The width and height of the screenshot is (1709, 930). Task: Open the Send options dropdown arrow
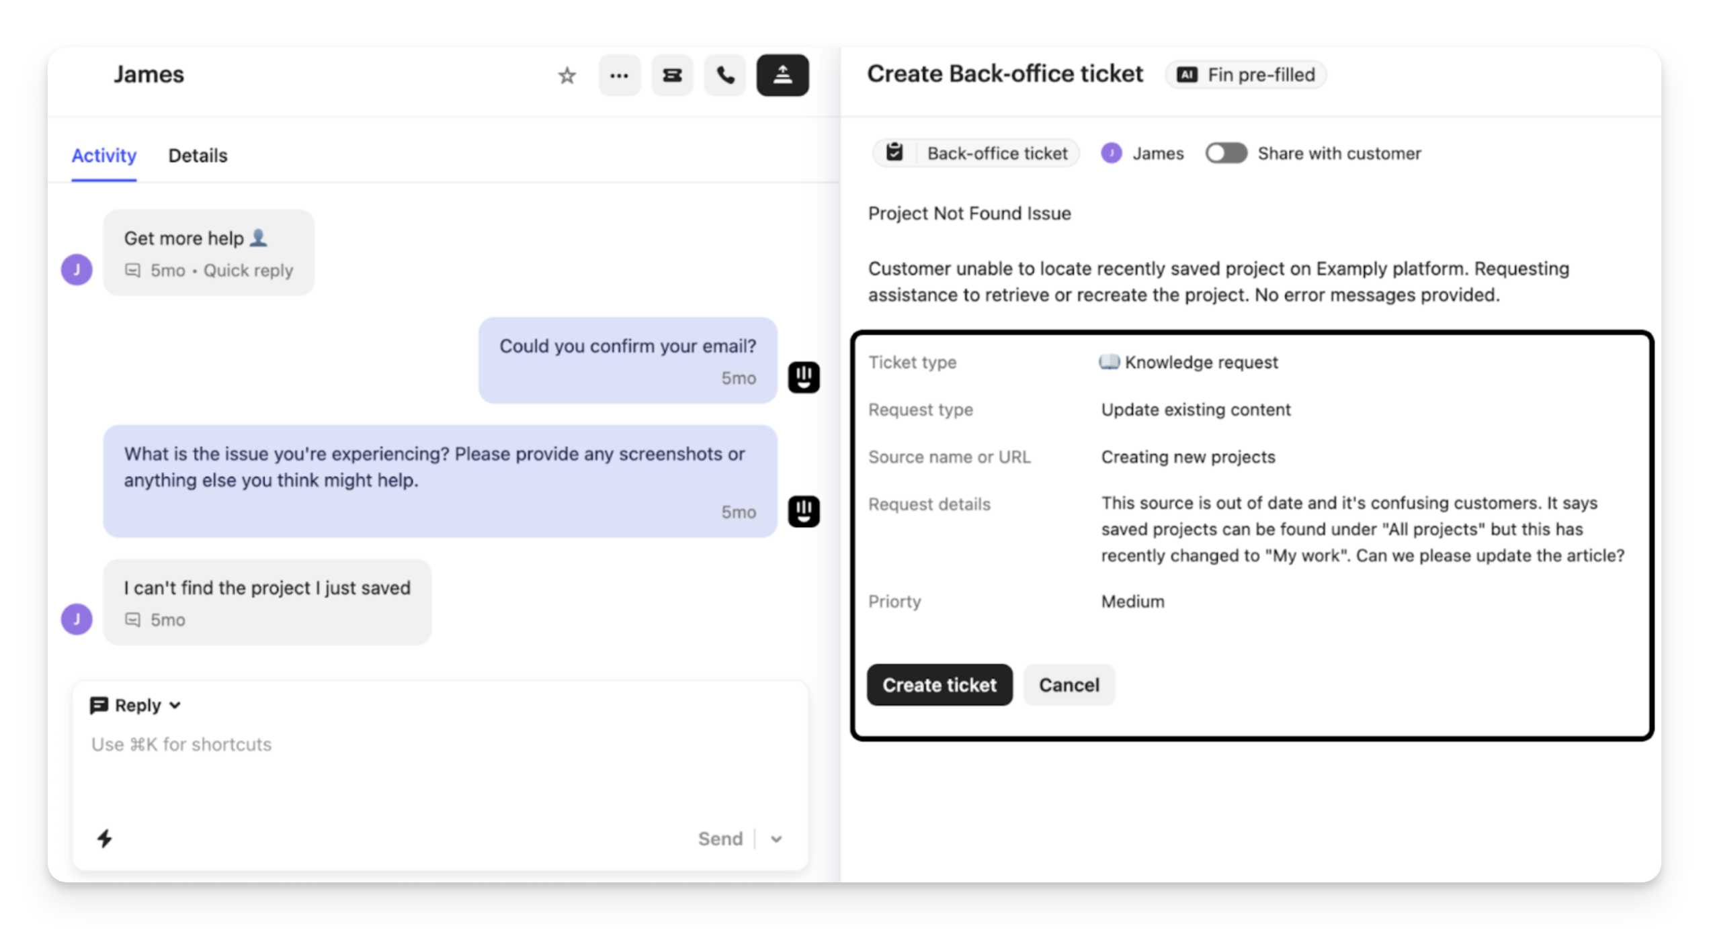point(776,839)
